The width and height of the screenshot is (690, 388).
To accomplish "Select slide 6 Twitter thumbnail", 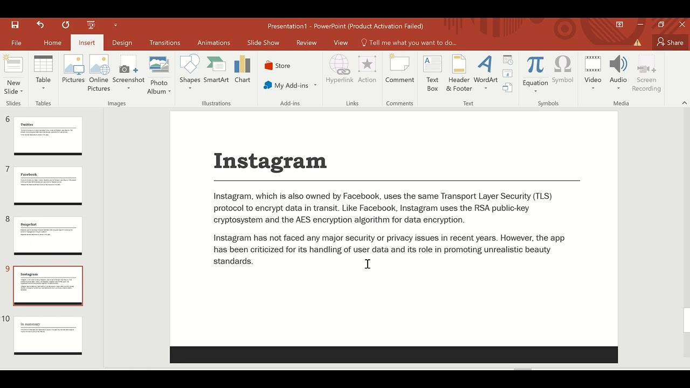I will [48, 136].
